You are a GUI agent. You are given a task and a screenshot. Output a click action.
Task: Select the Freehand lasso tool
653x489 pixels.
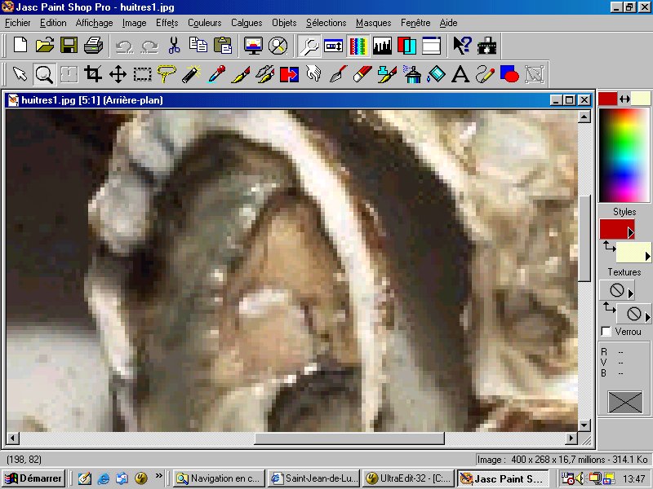(167, 74)
